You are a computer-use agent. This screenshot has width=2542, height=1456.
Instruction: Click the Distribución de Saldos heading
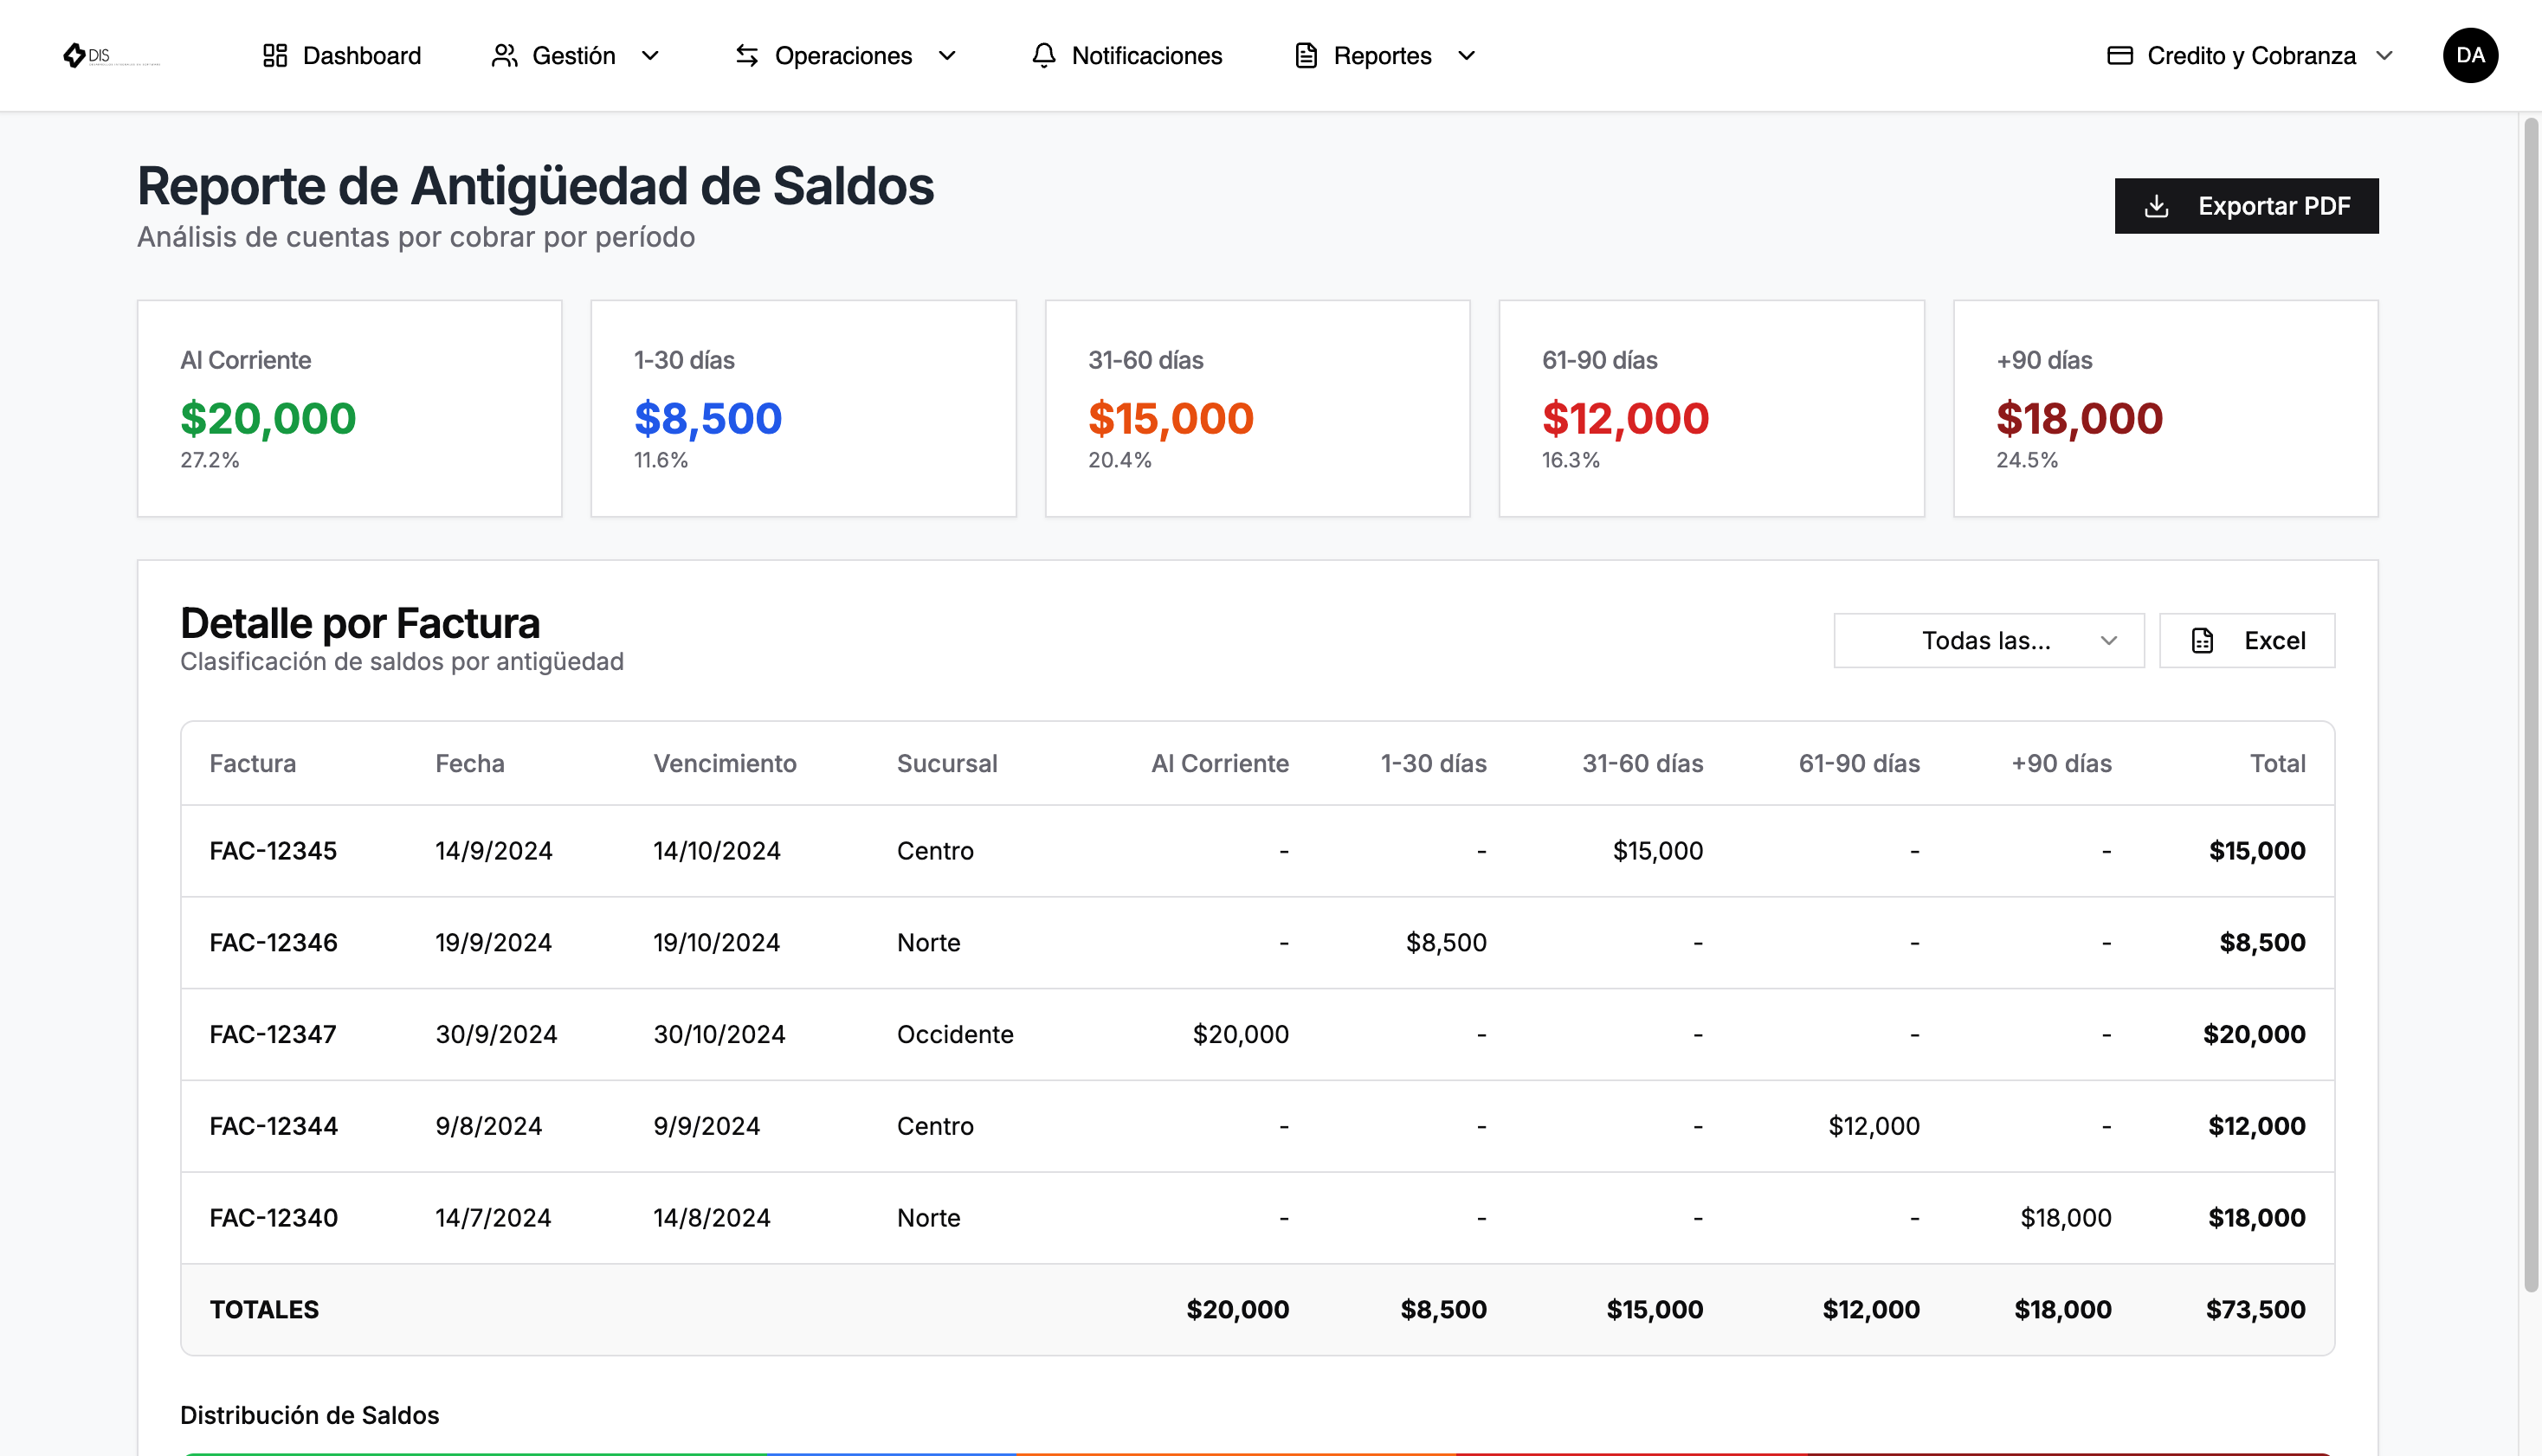310,1415
